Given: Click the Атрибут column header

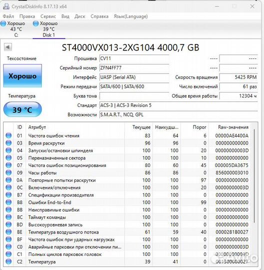Looking at the screenshot, I should pyautogui.click(x=75, y=127).
